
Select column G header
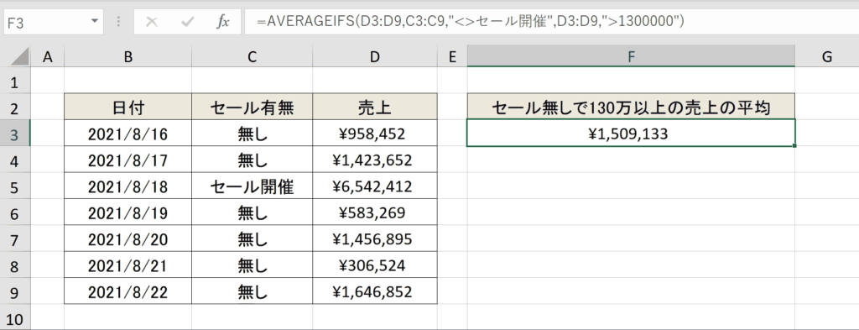(x=826, y=56)
